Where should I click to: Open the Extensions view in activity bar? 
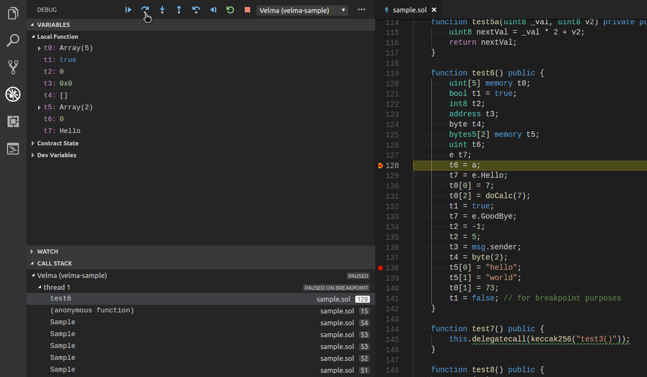(13, 122)
